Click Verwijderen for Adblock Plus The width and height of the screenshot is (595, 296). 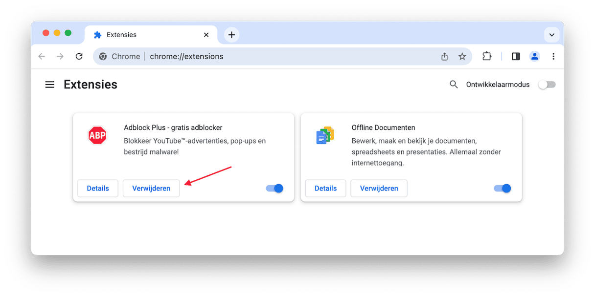click(151, 189)
